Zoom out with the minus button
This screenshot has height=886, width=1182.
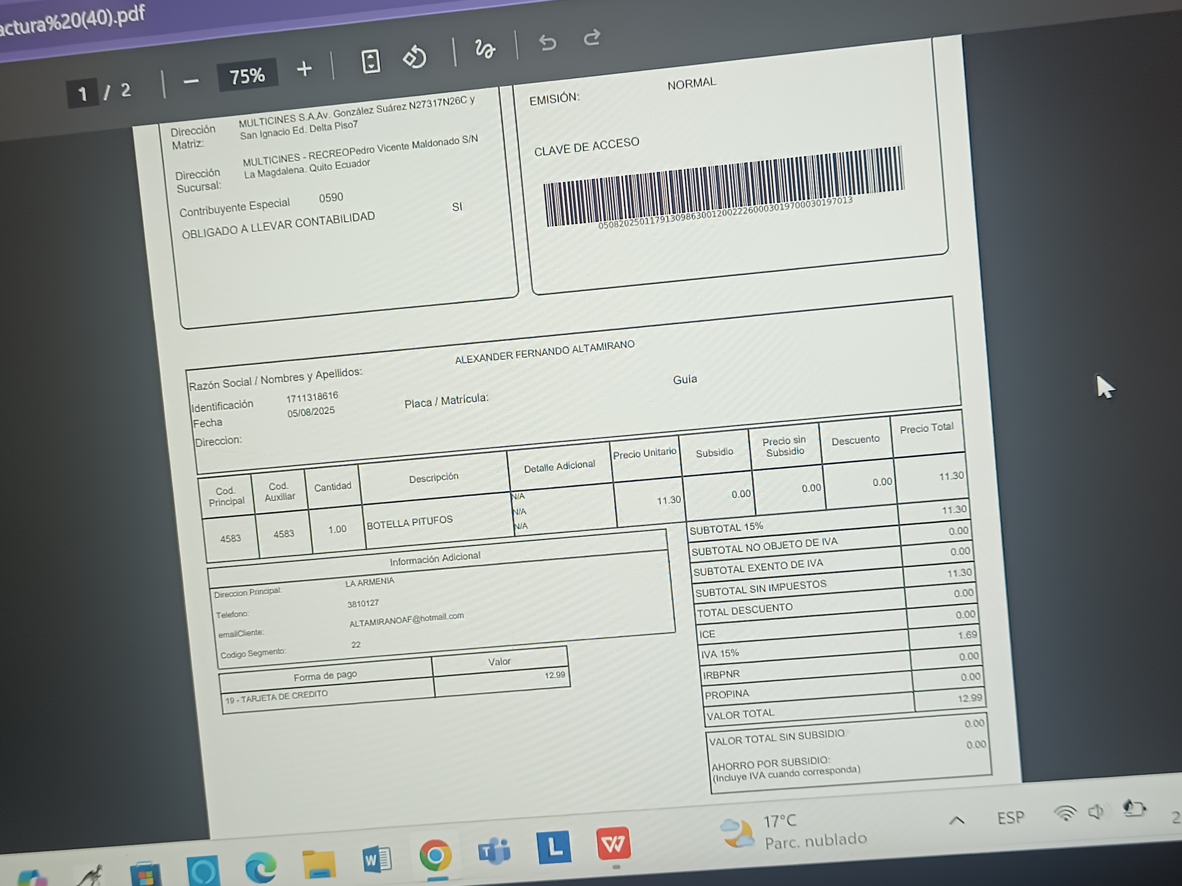point(191,82)
